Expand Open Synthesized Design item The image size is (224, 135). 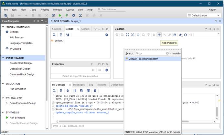(x=7, y=123)
